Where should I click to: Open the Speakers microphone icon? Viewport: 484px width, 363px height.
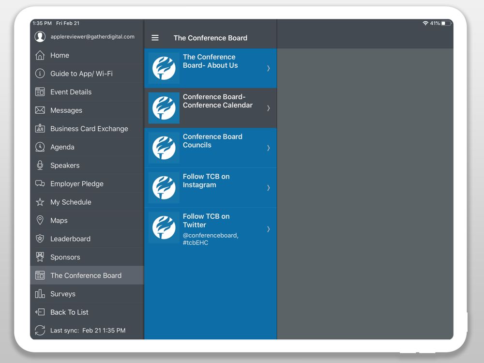[40, 165]
